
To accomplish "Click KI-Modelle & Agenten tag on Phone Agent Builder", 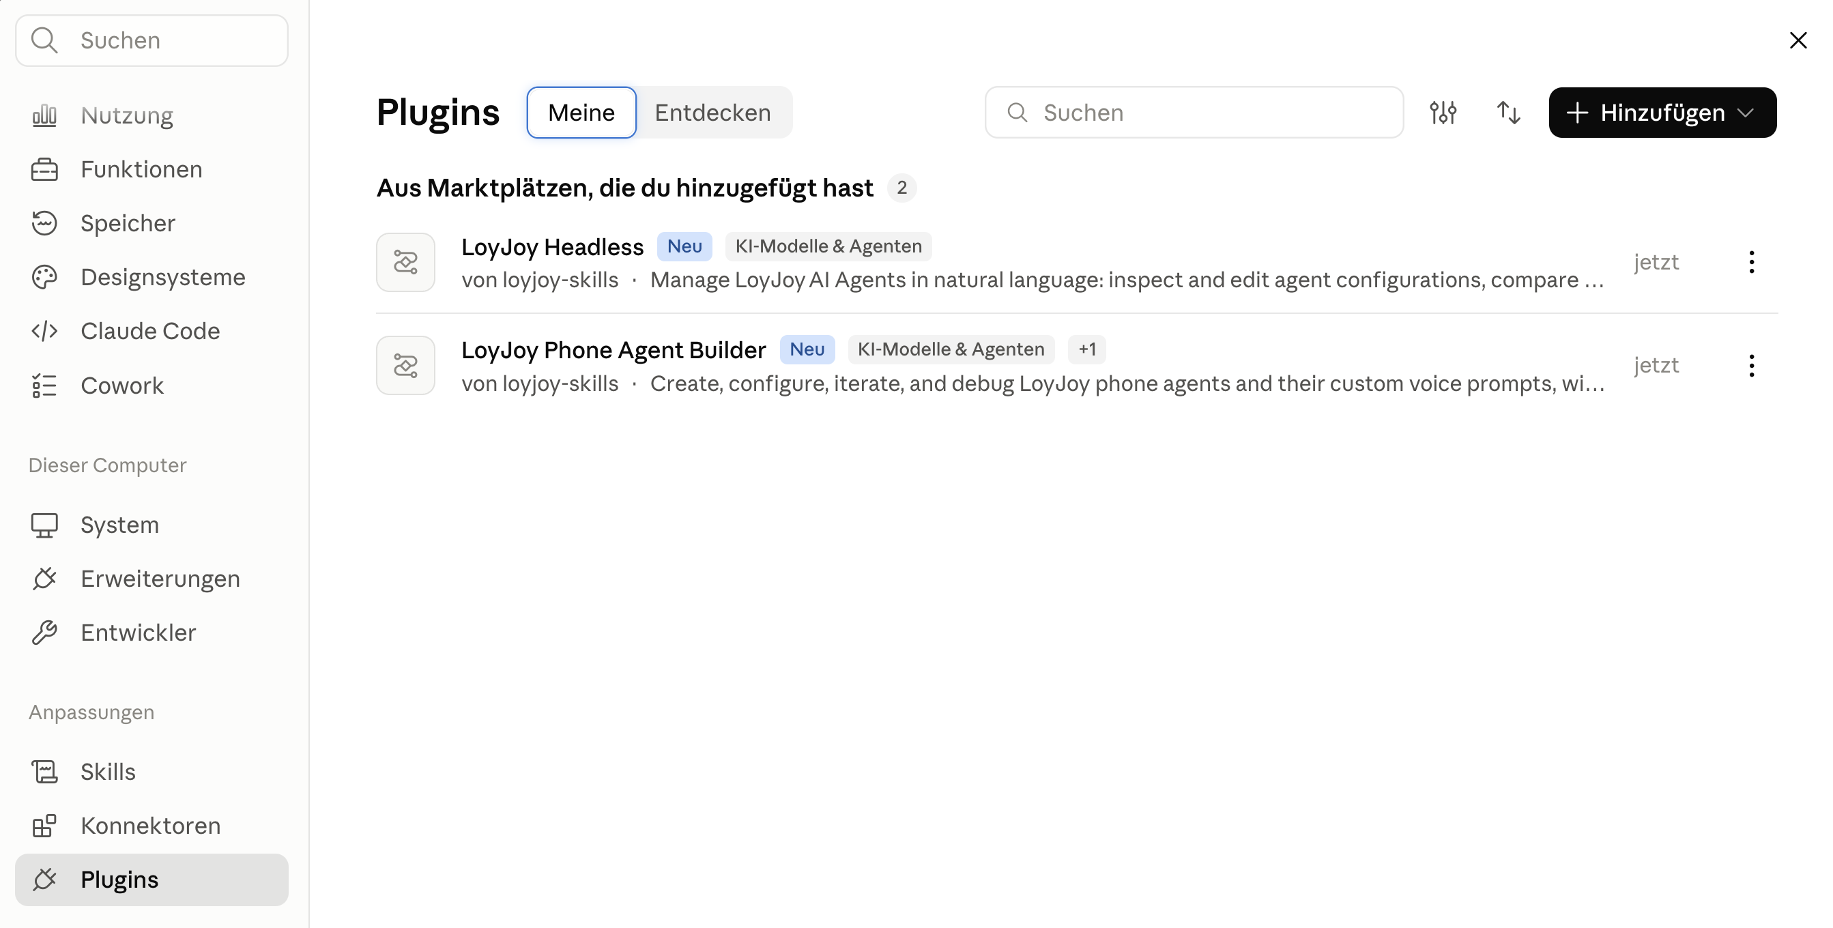I will point(951,349).
